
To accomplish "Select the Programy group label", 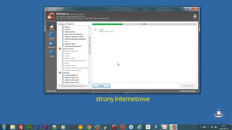I will 66,73.
